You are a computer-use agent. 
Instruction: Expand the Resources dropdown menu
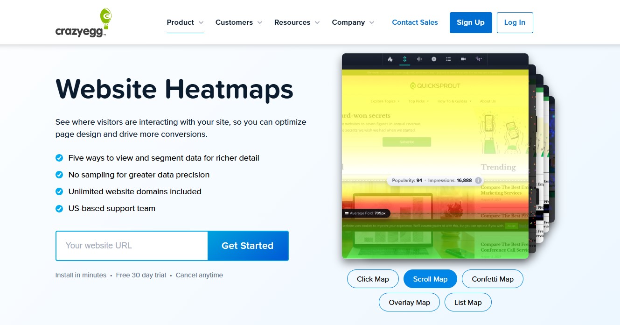297,22
